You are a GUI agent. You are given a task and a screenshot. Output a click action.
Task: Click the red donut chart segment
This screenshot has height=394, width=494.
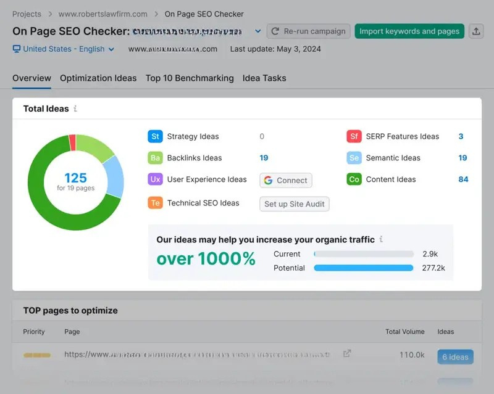coord(72,142)
